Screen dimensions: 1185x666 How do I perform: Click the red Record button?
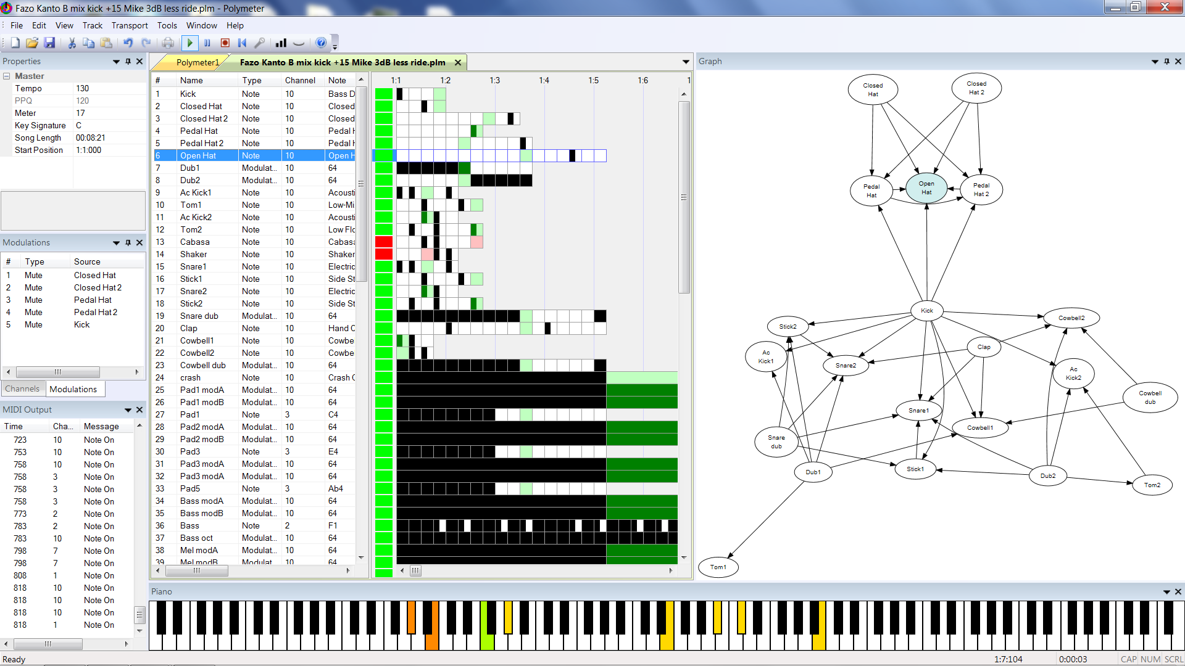click(x=225, y=43)
